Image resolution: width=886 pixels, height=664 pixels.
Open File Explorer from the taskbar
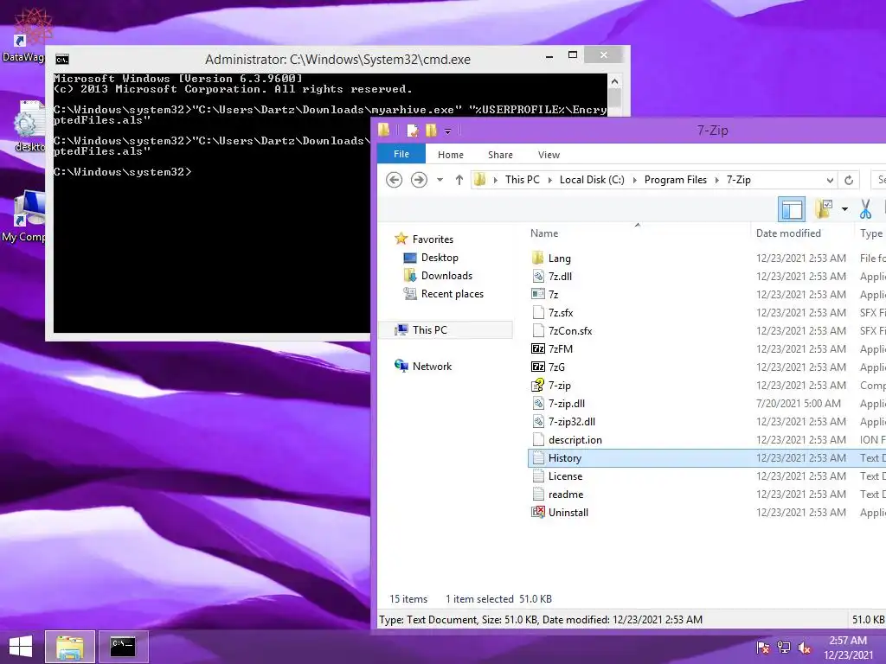(x=69, y=647)
